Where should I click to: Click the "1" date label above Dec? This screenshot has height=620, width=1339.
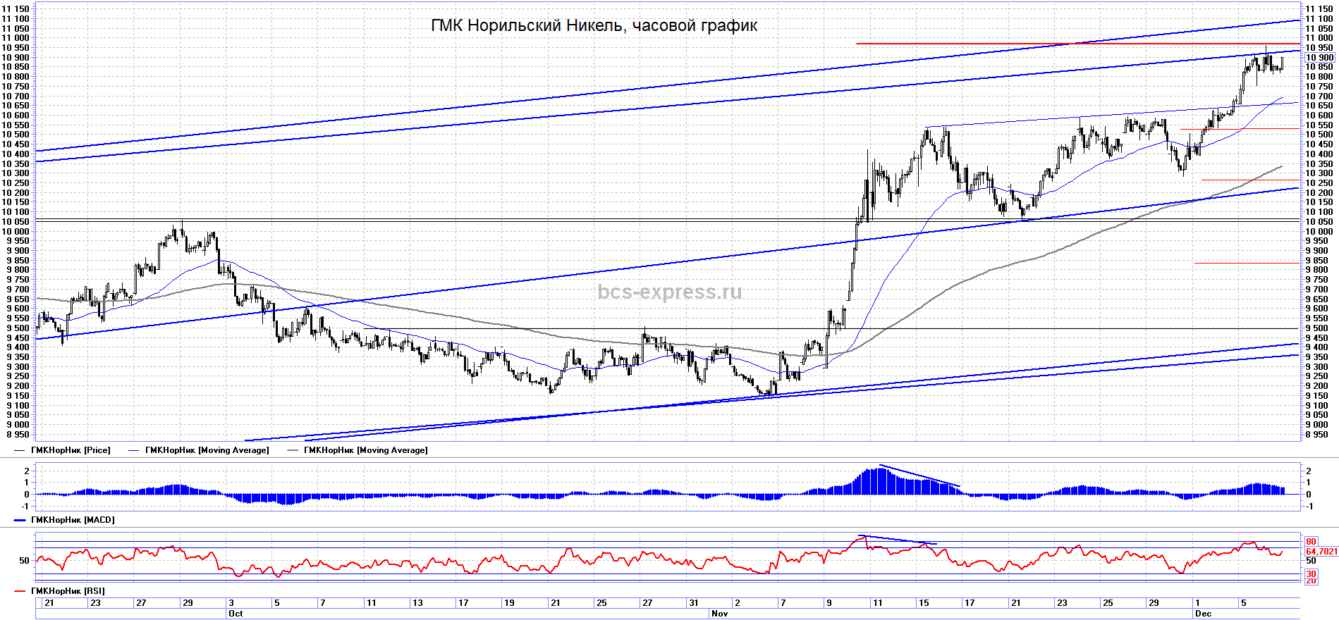point(1197,603)
